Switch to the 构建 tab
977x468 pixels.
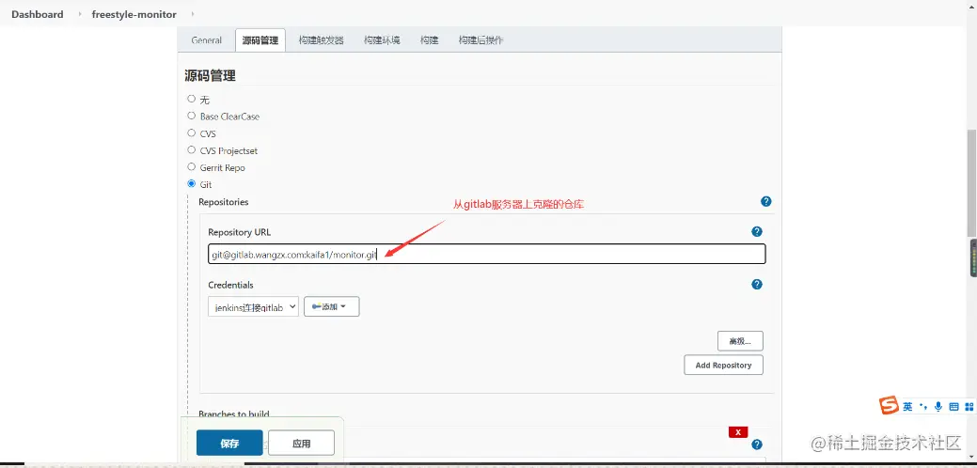coord(430,39)
